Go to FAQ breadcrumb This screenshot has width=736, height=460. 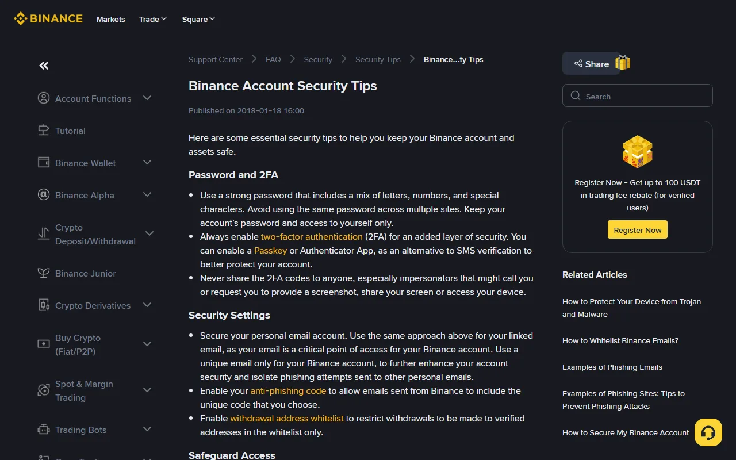coord(273,59)
